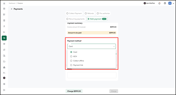The height and width of the screenshot is (95, 176).
Task: Open the notifications bell
Action: click(x=159, y=3)
